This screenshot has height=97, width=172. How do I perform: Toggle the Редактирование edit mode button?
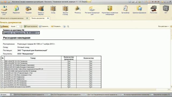31,26
